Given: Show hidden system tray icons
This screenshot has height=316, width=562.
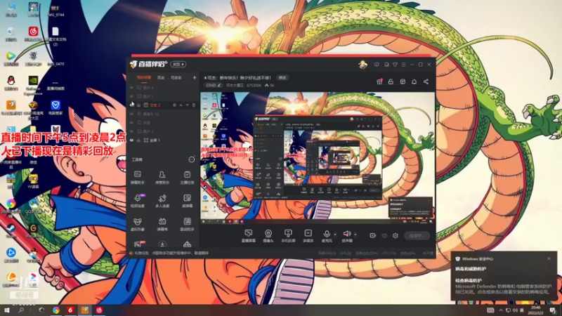Looking at the screenshot, I should (x=501, y=310).
